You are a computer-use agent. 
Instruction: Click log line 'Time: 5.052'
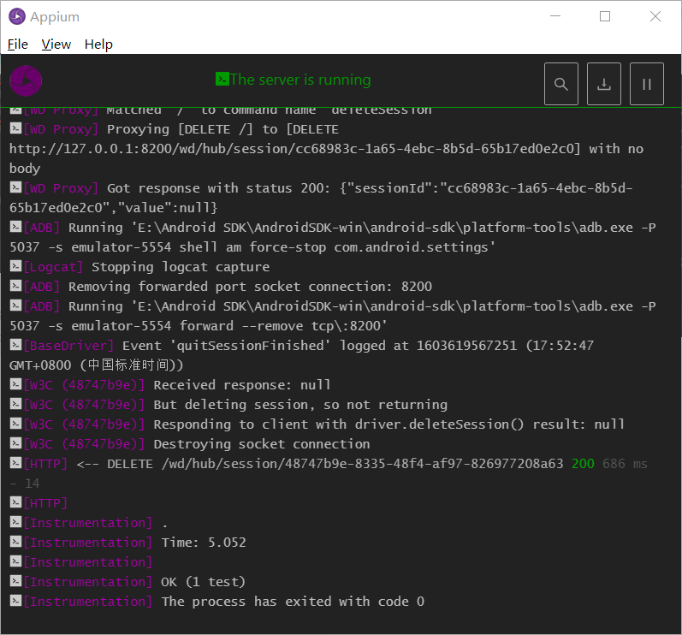click(x=204, y=543)
